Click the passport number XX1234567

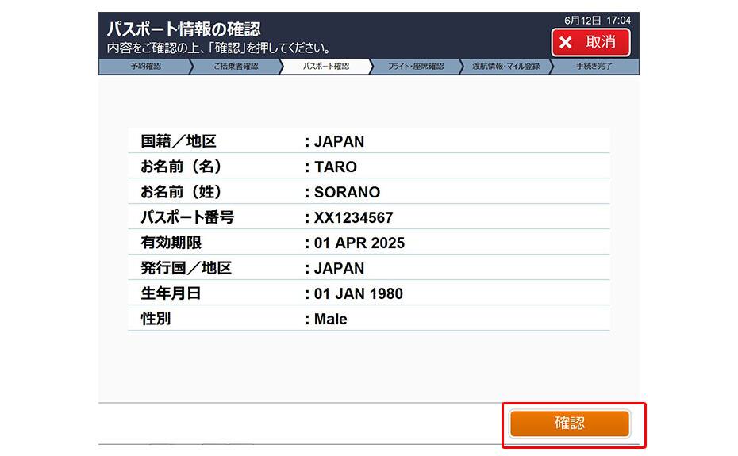(353, 218)
